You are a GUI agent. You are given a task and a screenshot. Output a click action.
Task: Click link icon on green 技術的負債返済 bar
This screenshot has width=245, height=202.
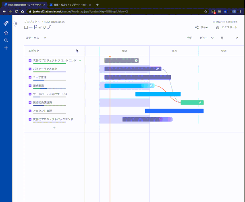point(200,103)
